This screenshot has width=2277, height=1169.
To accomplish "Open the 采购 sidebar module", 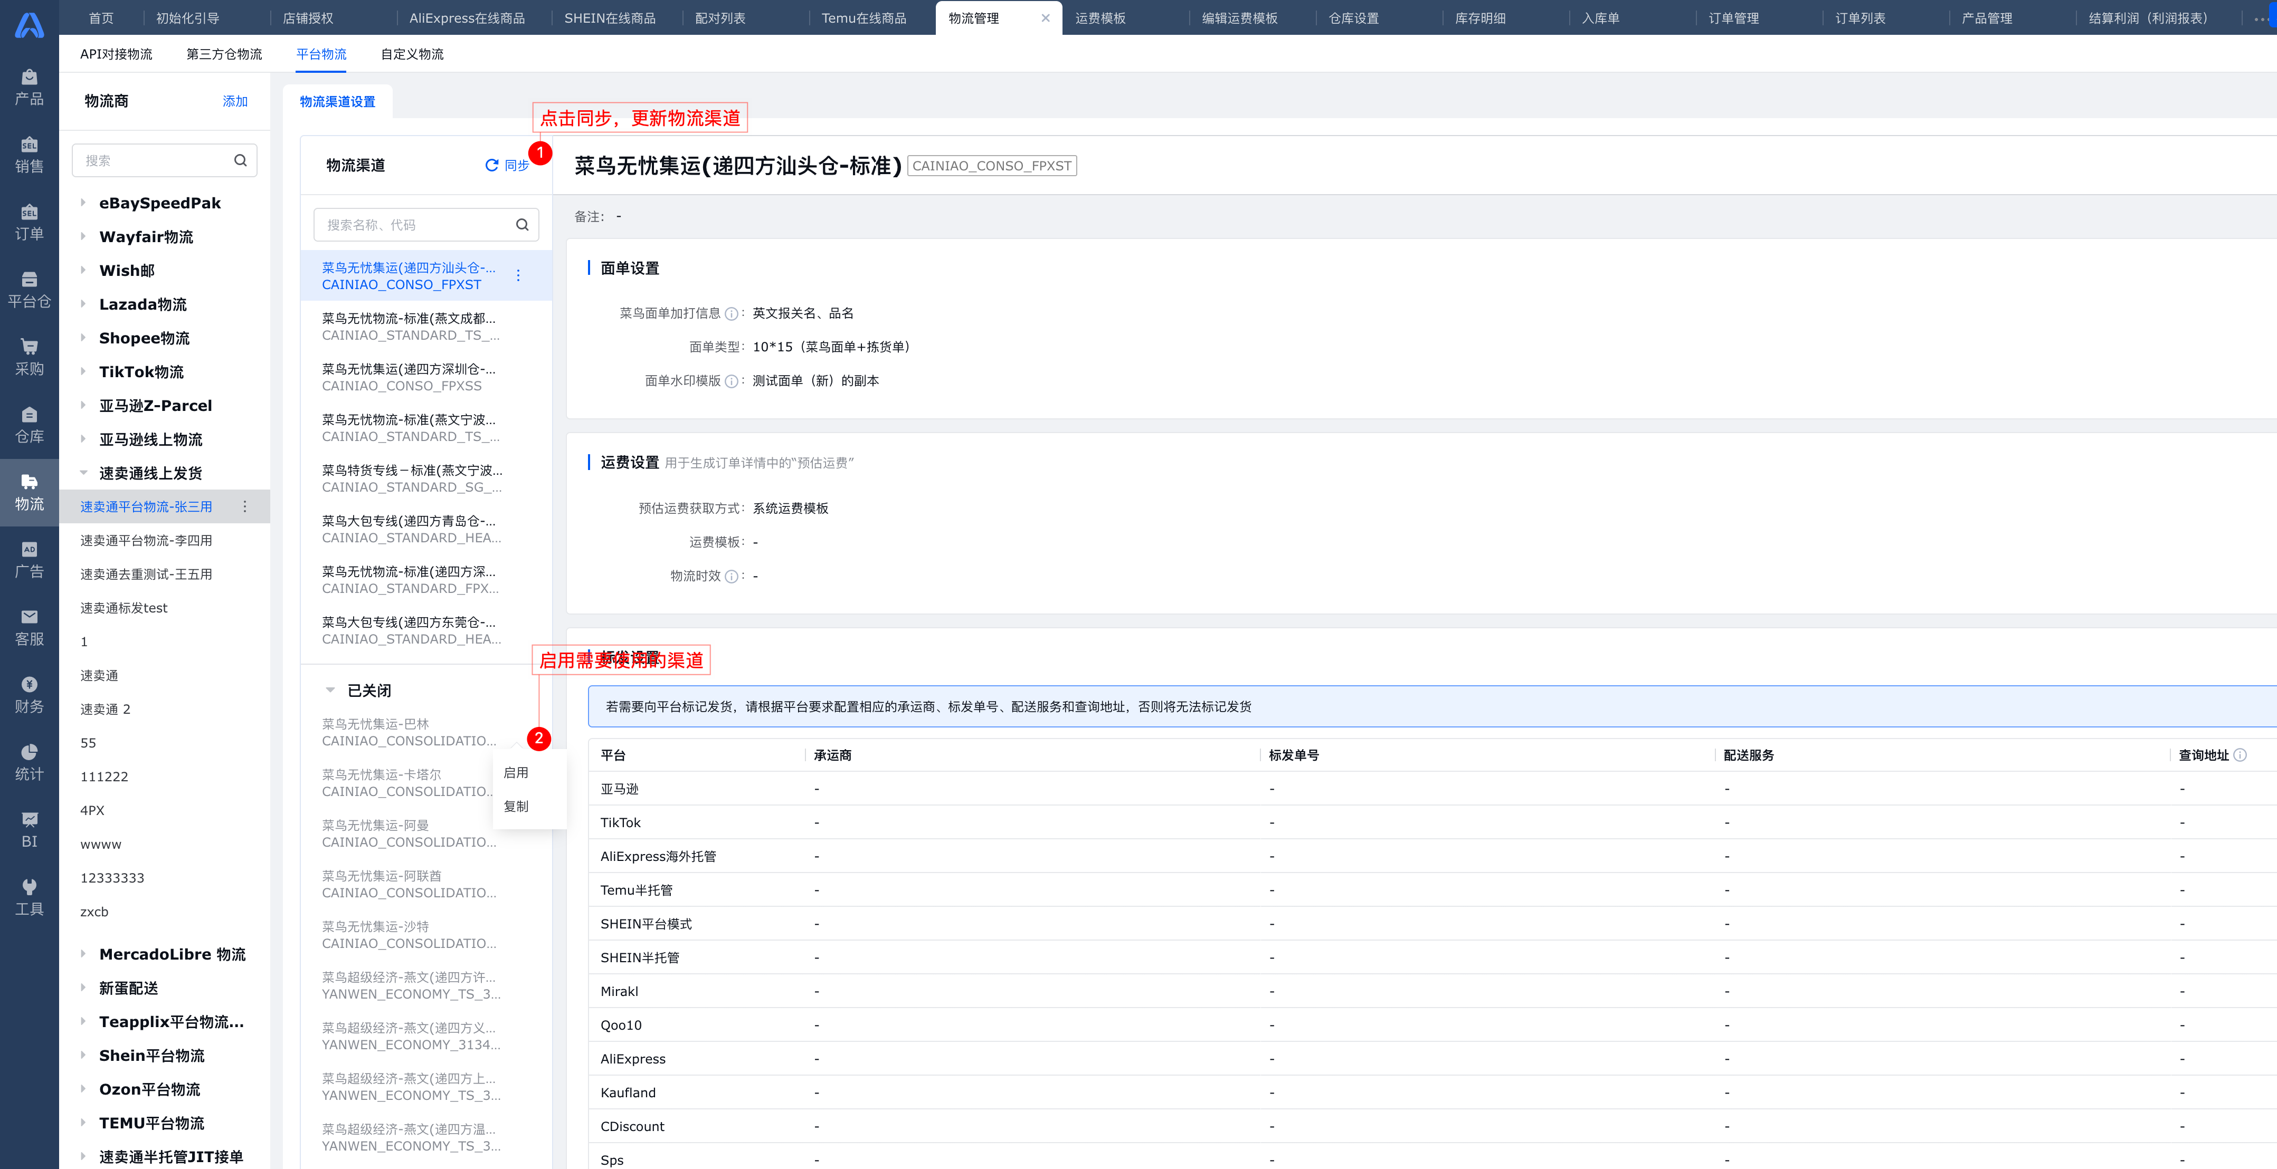I will (29, 358).
